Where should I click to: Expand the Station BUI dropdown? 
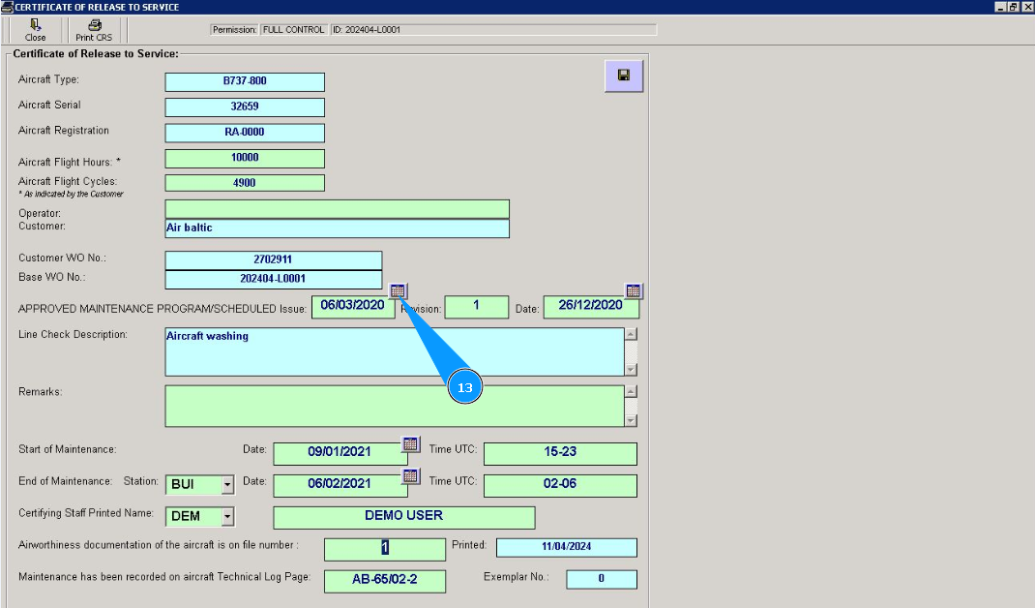227,484
